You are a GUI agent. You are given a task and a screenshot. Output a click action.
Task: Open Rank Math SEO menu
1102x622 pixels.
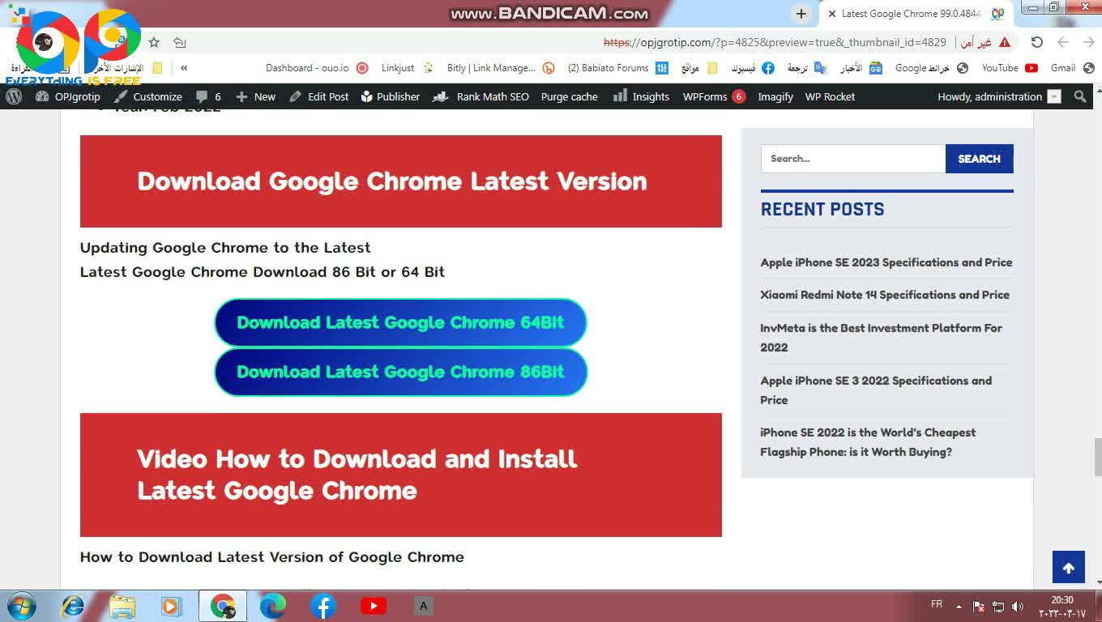(481, 96)
